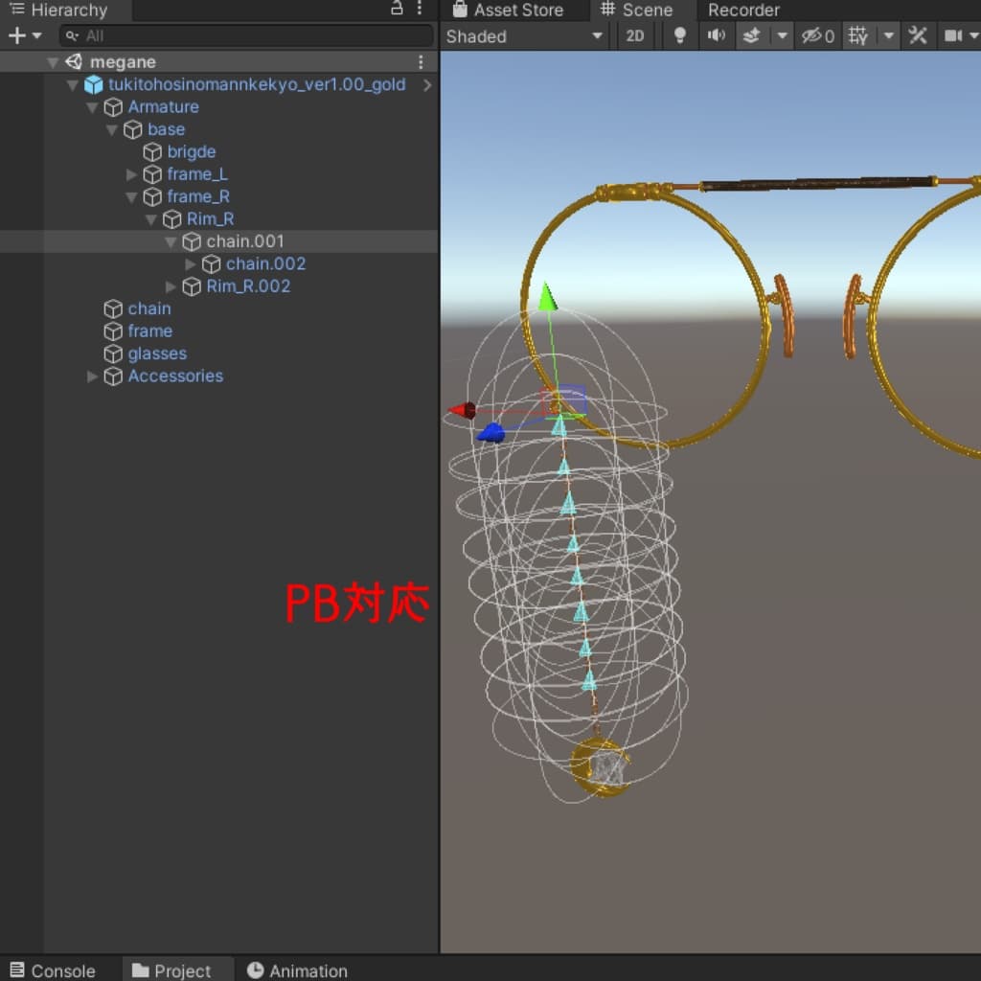
Task: Select the Rim_R.002 object
Action: (247, 286)
